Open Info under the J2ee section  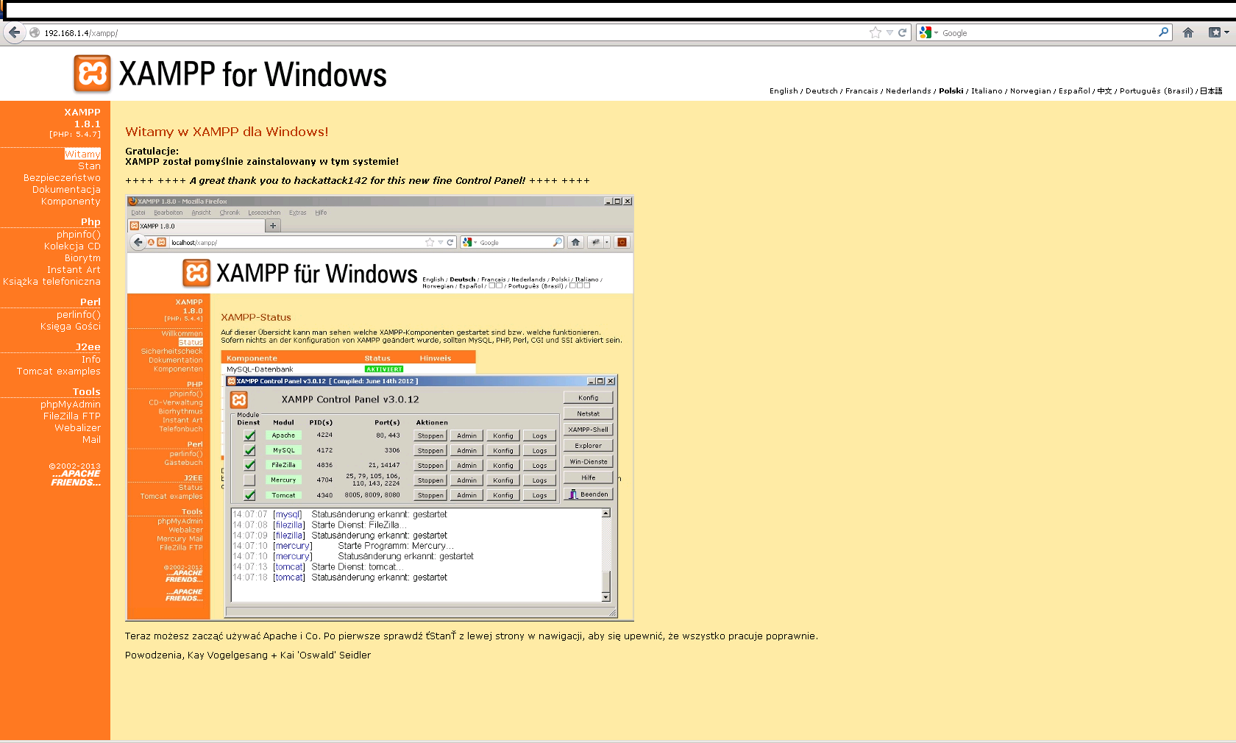coord(91,360)
